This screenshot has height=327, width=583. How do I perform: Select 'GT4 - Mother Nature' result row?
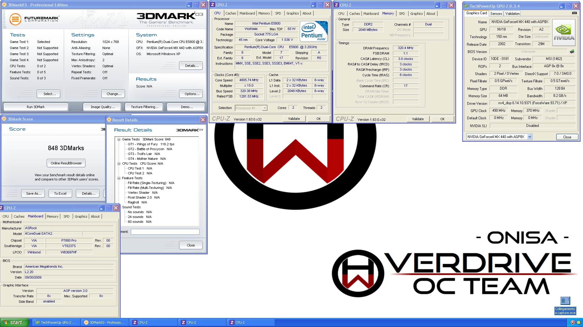click(x=147, y=159)
